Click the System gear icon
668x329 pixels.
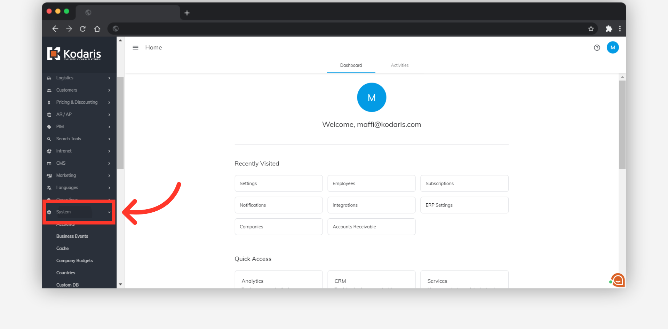pos(49,212)
